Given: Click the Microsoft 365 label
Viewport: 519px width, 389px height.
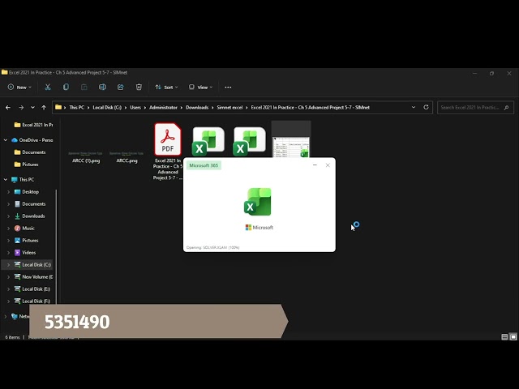Looking at the screenshot, I should click(x=204, y=165).
